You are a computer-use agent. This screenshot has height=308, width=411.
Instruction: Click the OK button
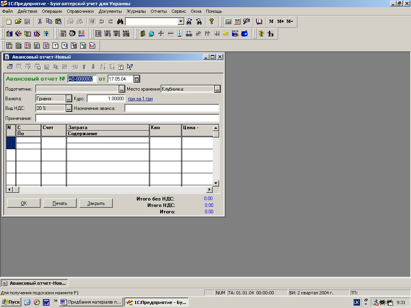pyautogui.click(x=24, y=203)
